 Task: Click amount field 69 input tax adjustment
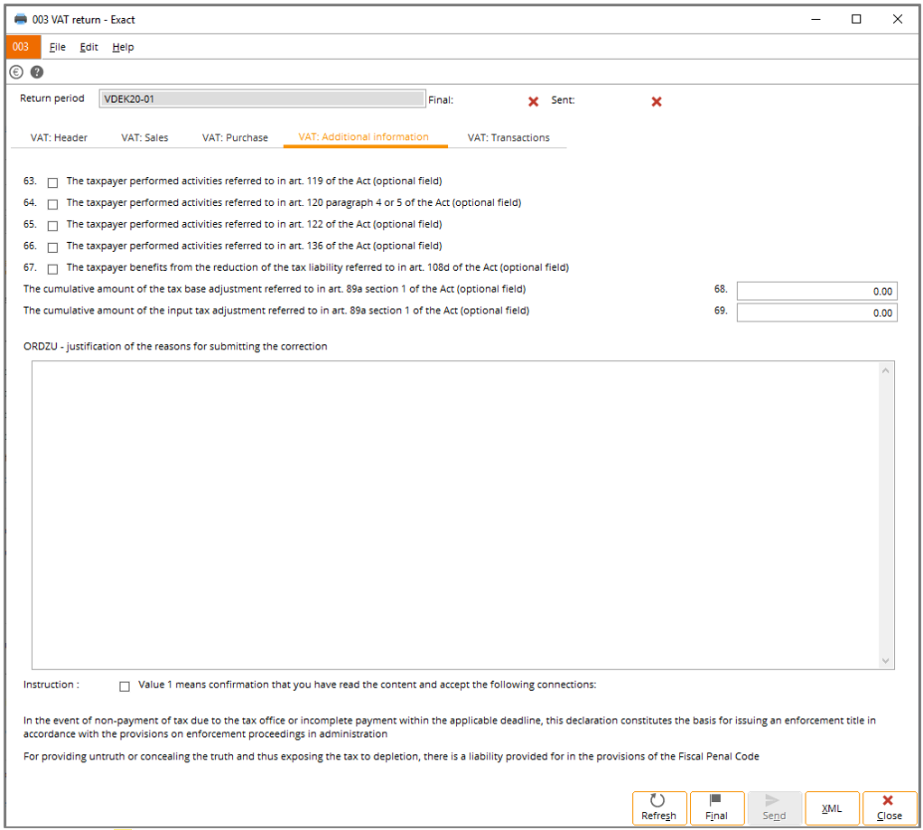coord(817,312)
